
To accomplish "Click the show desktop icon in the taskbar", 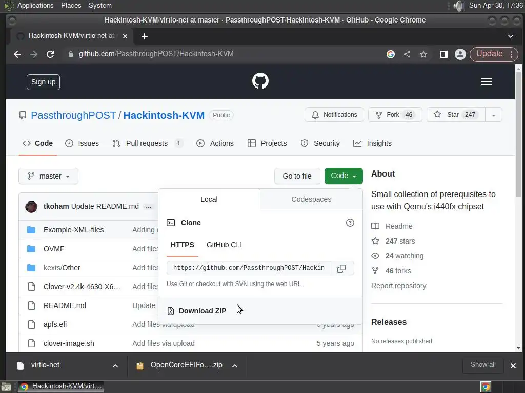I will click(6, 387).
